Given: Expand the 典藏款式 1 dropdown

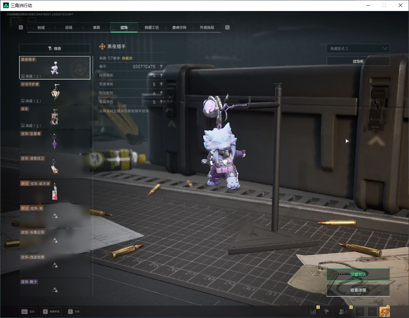Looking at the screenshot, I should (x=358, y=49).
